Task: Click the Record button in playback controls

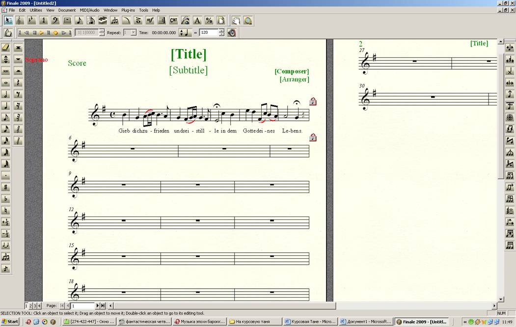Action: pyautogui.click(x=55, y=33)
